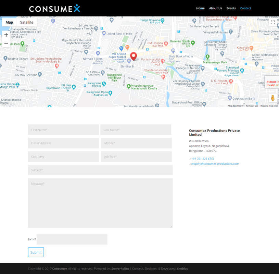Focus the Subject field
The image size is (279, 274).
coord(100,170)
